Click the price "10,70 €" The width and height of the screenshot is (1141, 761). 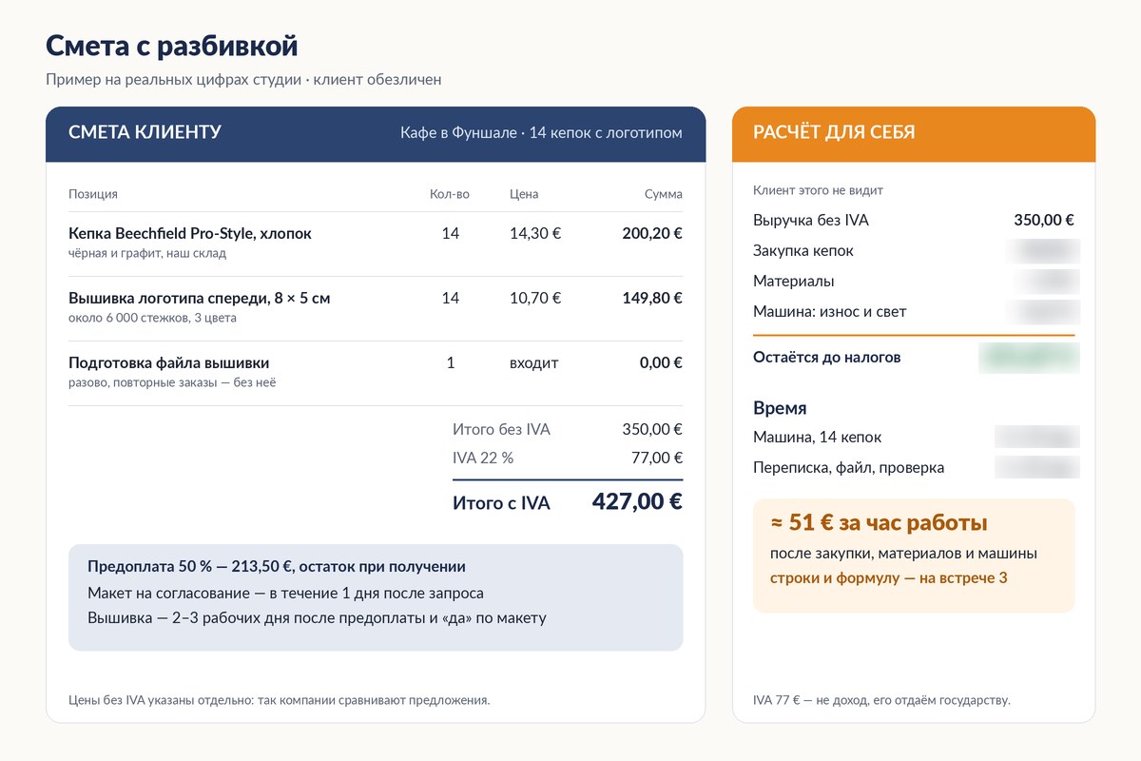pyautogui.click(x=535, y=298)
